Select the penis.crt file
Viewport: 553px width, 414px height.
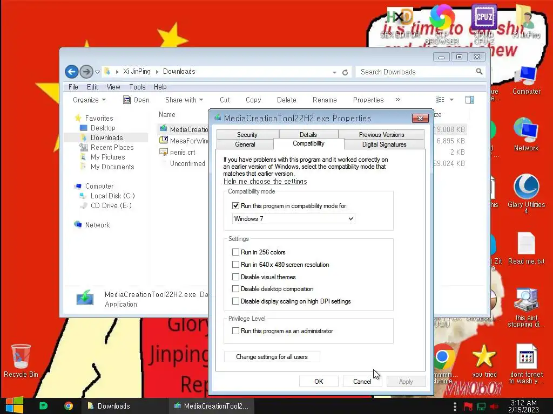[x=183, y=152]
